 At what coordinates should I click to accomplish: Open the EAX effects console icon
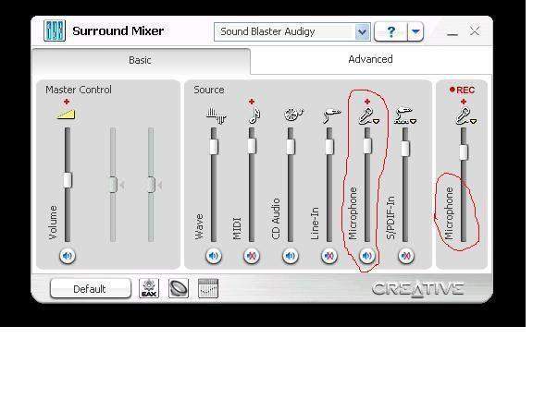click(149, 288)
